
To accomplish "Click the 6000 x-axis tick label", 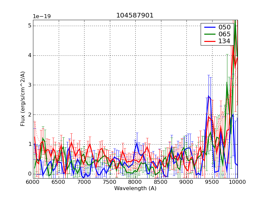I will [x=33, y=182].
